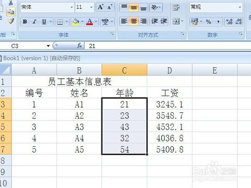Click the selection fill handle
251x188 pixels.
coord(147,154)
